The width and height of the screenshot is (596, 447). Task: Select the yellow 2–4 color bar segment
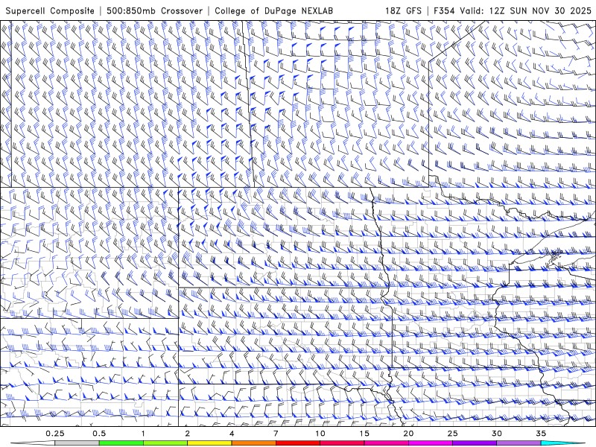[209, 443]
